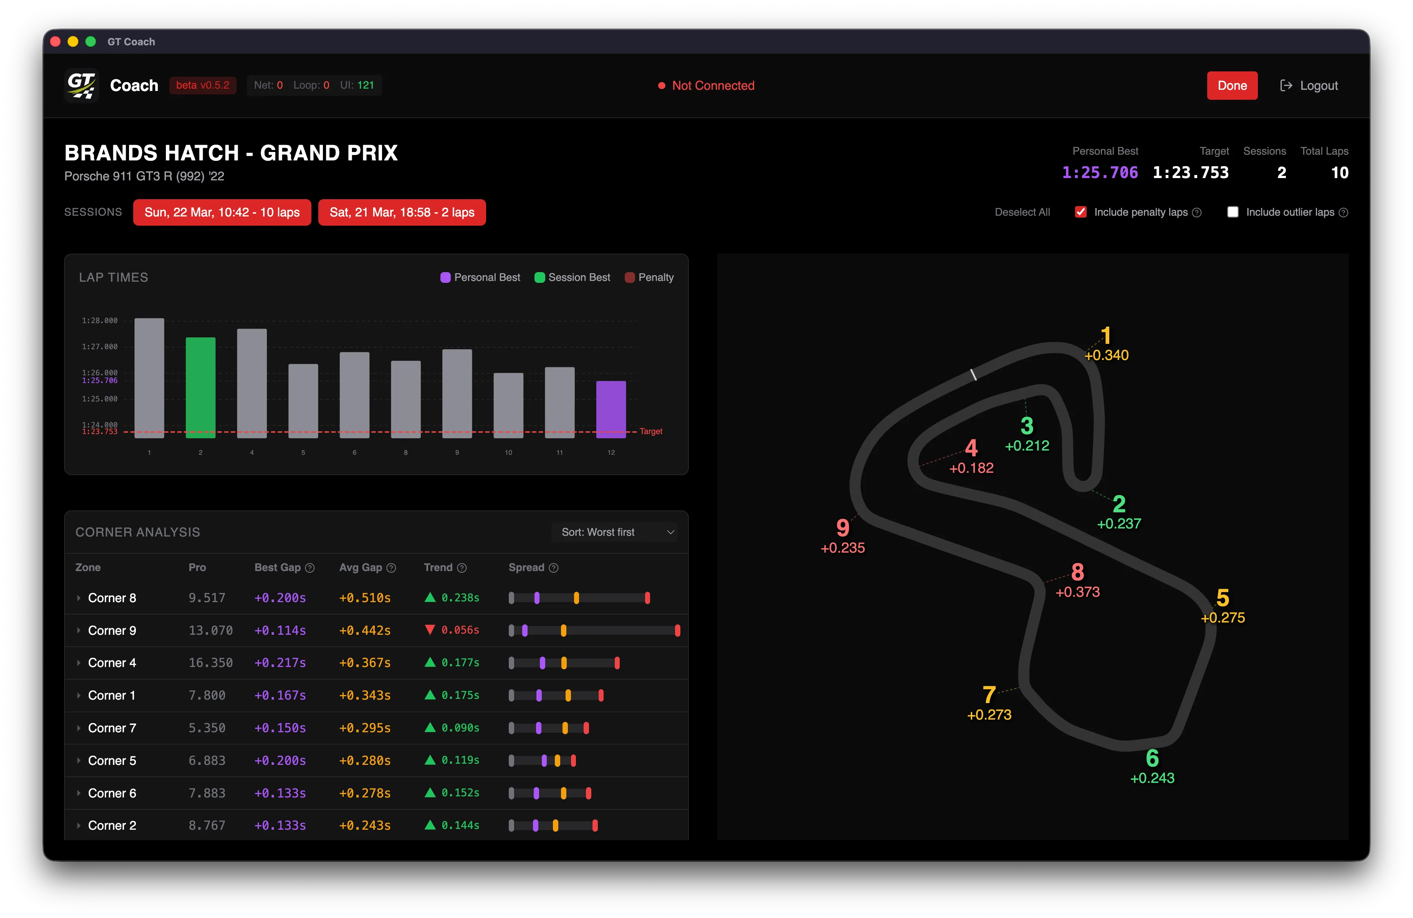The width and height of the screenshot is (1413, 918).
Task: Open the Sort: Worst first dropdown
Action: pyautogui.click(x=615, y=532)
